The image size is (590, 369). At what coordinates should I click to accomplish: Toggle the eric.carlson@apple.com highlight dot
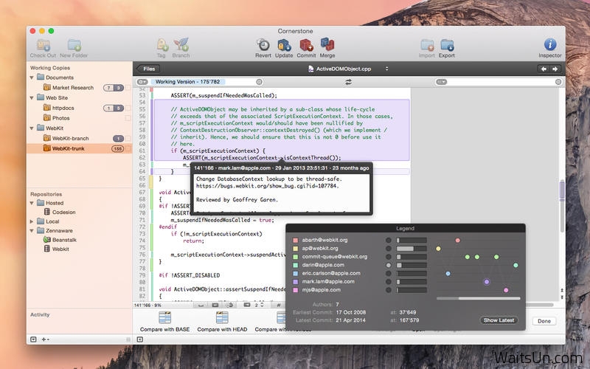(x=389, y=273)
